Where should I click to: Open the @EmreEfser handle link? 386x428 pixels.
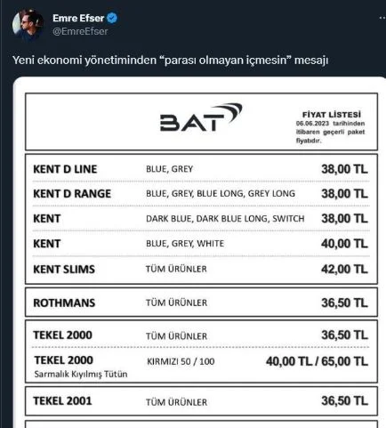click(x=80, y=31)
